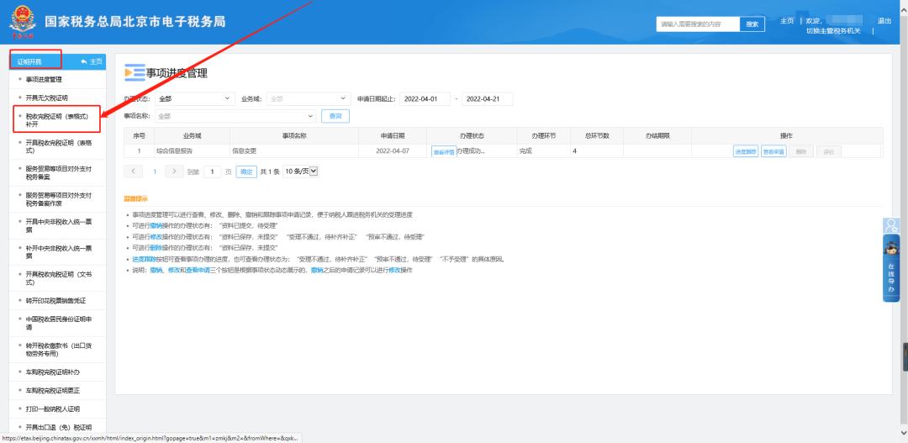Click the 信息变更 item name cell
This screenshot has height=443, width=908.
294,151
